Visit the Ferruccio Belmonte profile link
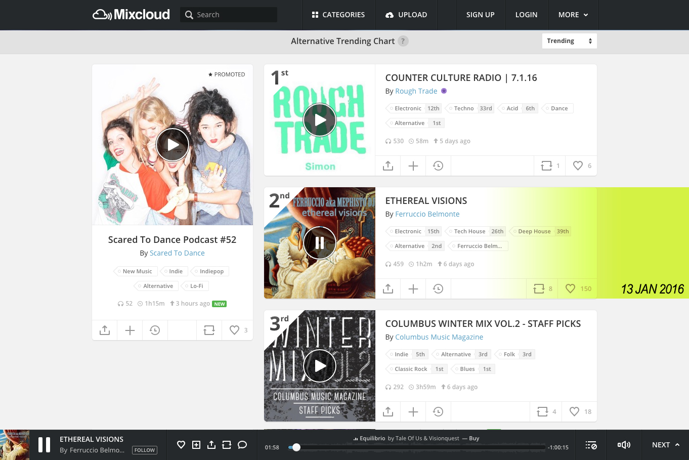 click(427, 214)
